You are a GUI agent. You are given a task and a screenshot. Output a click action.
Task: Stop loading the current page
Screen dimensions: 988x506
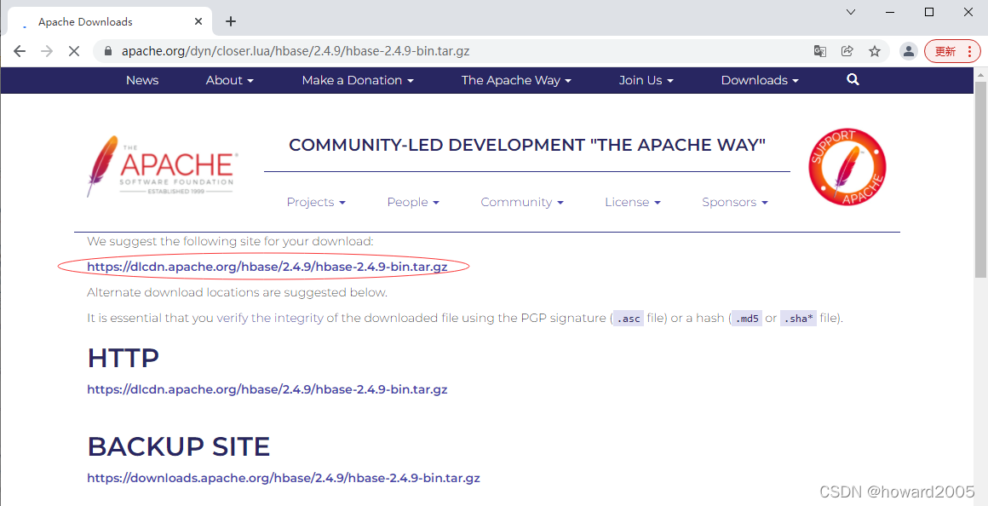pyautogui.click(x=74, y=51)
